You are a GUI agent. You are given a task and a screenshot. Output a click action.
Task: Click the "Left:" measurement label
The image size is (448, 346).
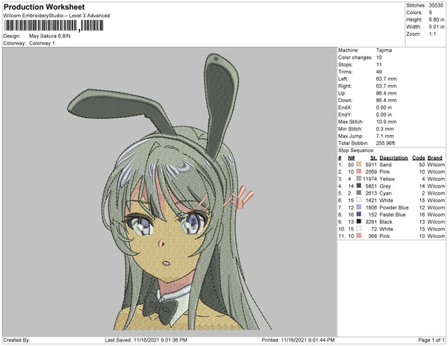click(x=343, y=79)
